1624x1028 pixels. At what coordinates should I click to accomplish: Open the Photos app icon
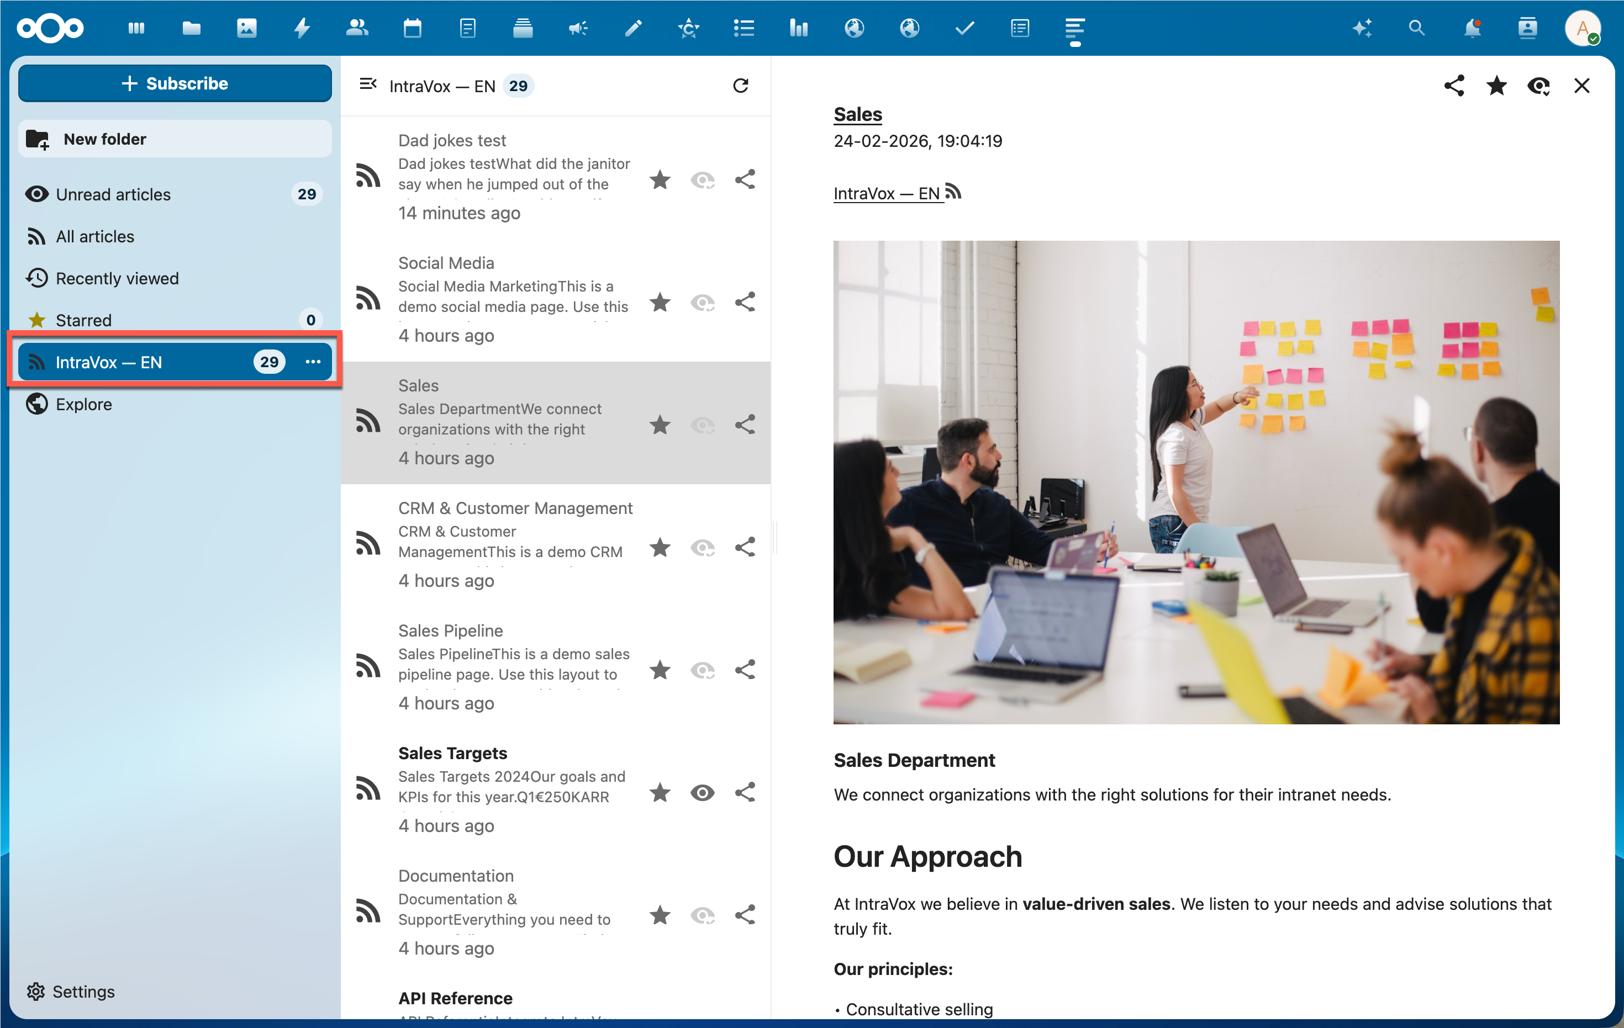(x=247, y=28)
